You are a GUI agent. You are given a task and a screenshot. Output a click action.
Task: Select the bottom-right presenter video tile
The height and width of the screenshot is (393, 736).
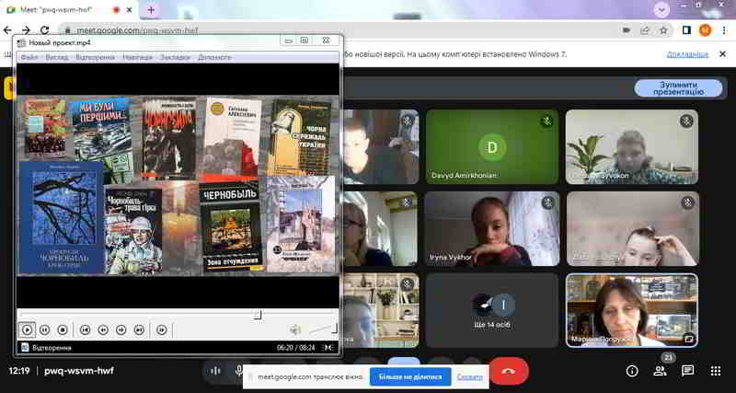tap(632, 311)
